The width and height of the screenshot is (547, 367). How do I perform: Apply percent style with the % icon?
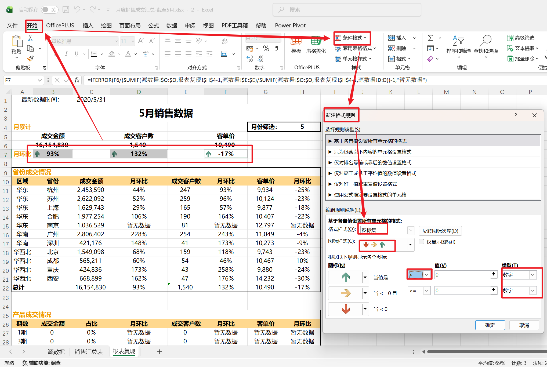click(x=266, y=48)
